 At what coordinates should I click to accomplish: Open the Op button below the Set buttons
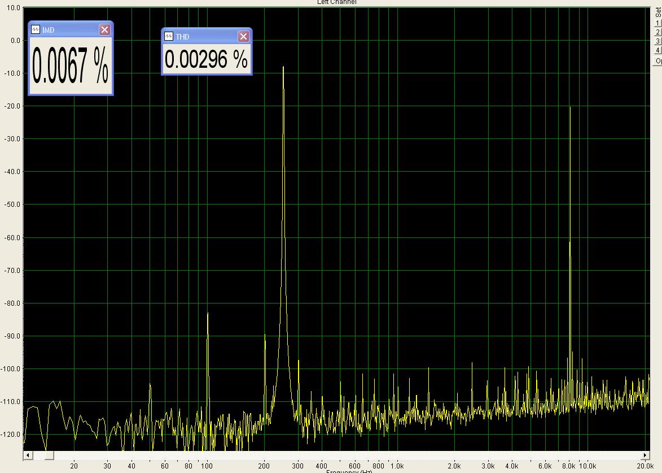pyautogui.click(x=658, y=61)
